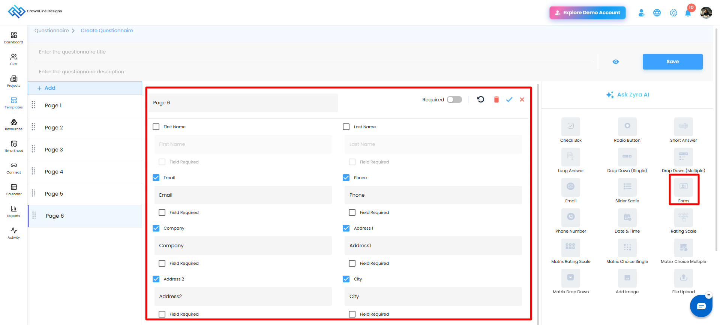Click the questionnaire title field
This screenshot has width=720, height=325.
tap(313, 52)
